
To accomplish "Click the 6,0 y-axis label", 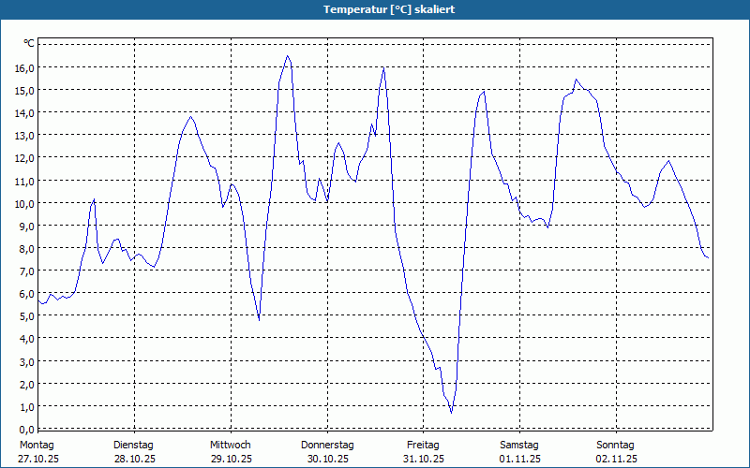I will tap(27, 294).
